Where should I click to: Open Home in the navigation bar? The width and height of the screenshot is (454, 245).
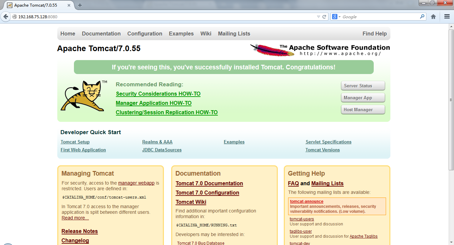(68, 34)
